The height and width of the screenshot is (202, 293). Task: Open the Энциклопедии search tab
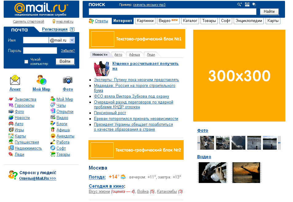click(x=249, y=21)
